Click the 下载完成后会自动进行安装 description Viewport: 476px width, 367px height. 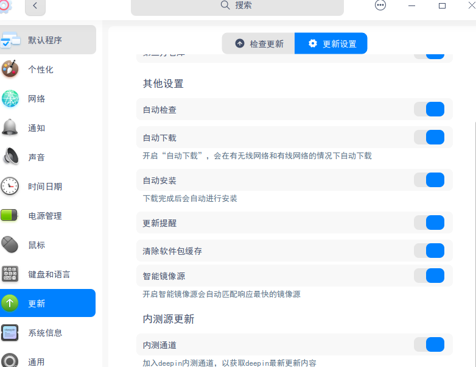(190, 198)
